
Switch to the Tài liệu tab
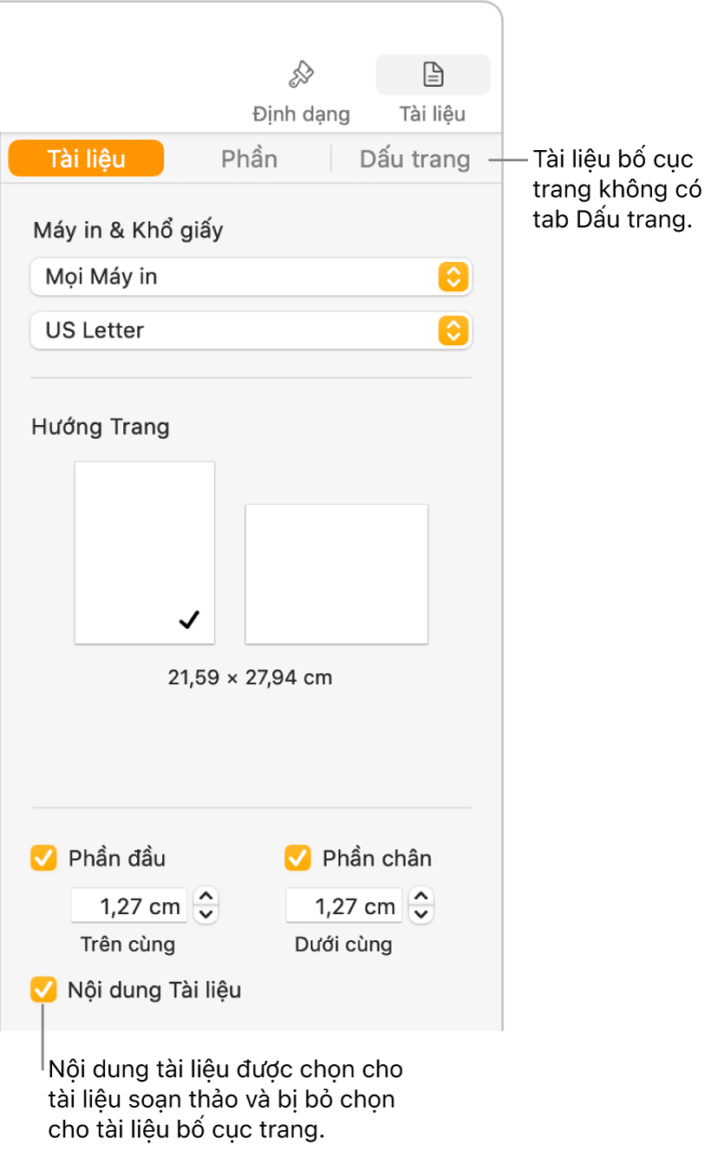click(86, 159)
